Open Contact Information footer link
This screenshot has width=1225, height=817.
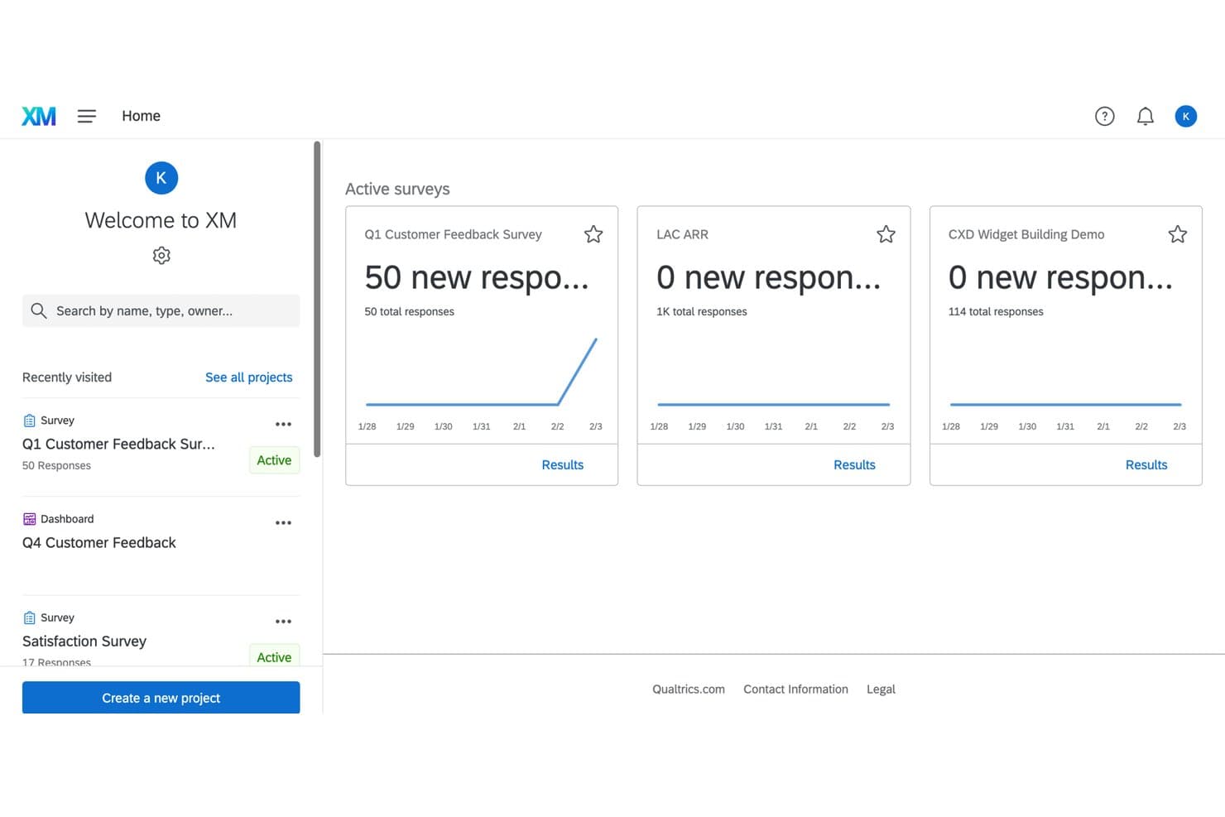coord(795,690)
